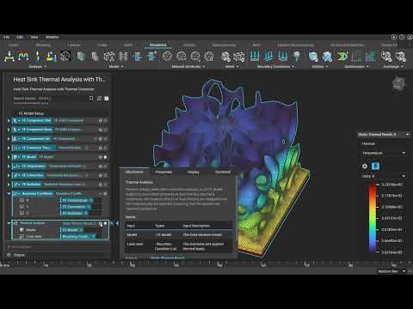Image resolution: width=413 pixels, height=309 pixels.
Task: Expand the FE Component Chip block
Action: click(9, 139)
